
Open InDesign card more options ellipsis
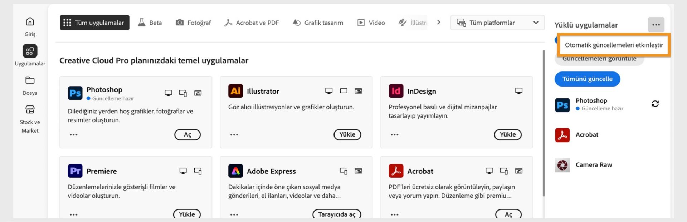click(x=394, y=135)
